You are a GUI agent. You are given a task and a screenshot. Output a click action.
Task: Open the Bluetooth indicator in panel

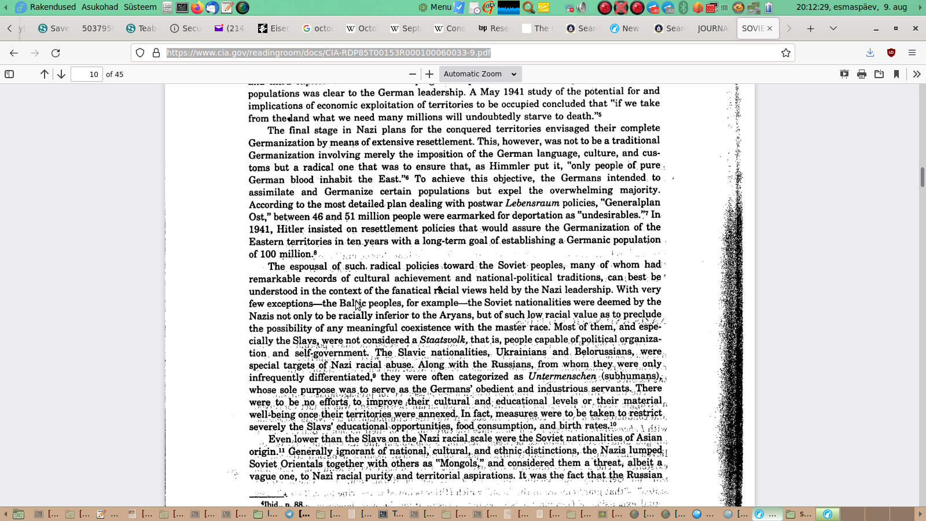[x=683, y=8]
